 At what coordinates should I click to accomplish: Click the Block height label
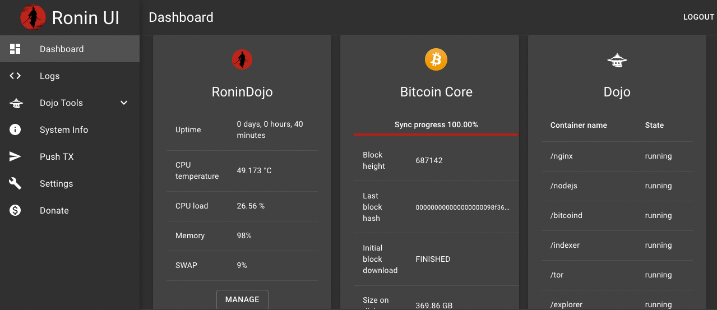pyautogui.click(x=373, y=160)
